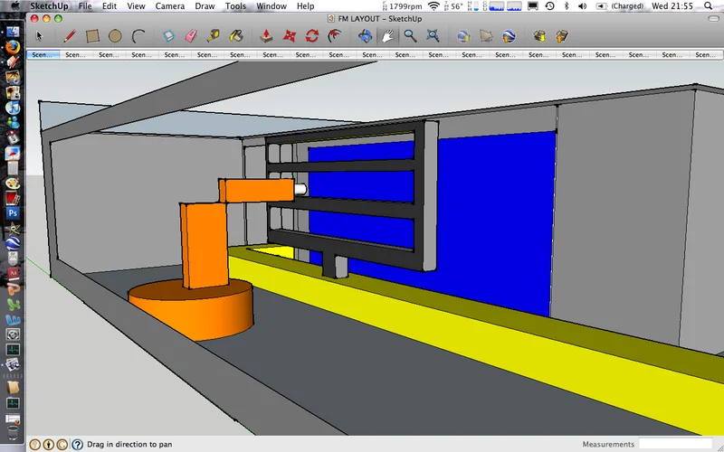Activate the Tape Measure tool
Viewport: 724px width, 452px height.
point(214,36)
